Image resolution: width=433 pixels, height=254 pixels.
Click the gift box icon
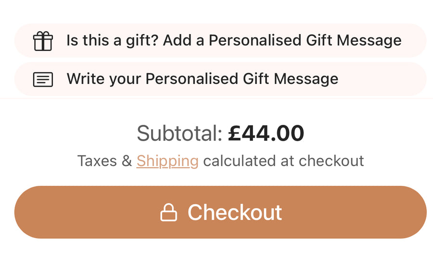tap(43, 41)
